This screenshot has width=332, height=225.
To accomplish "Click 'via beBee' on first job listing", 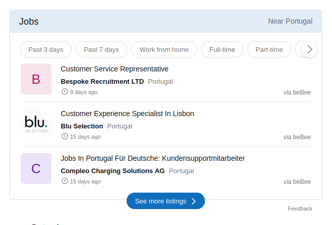I will pyautogui.click(x=297, y=92).
